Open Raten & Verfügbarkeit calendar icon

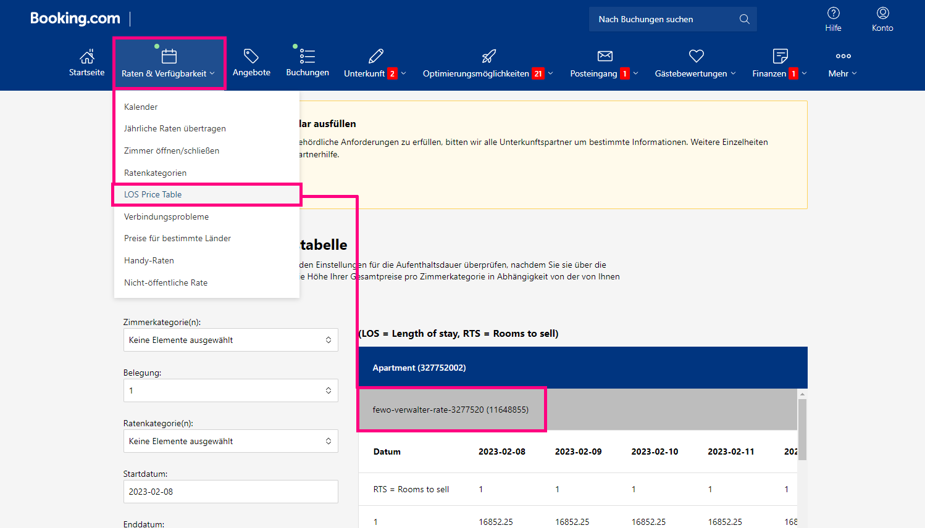coord(169,56)
